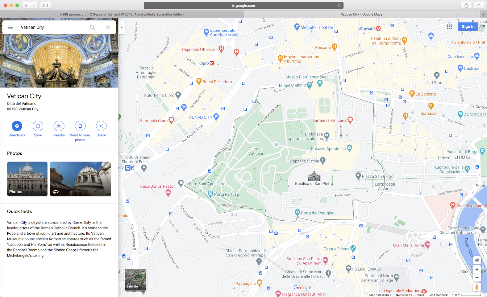
Task: Focus the Vatican City search box
Action: tap(53, 27)
